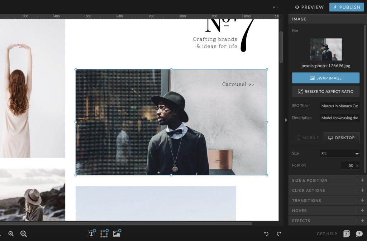The width and height of the screenshot is (367, 241).
Task: Click SWAP IMAGE for the selected photo
Action: tap(325, 78)
